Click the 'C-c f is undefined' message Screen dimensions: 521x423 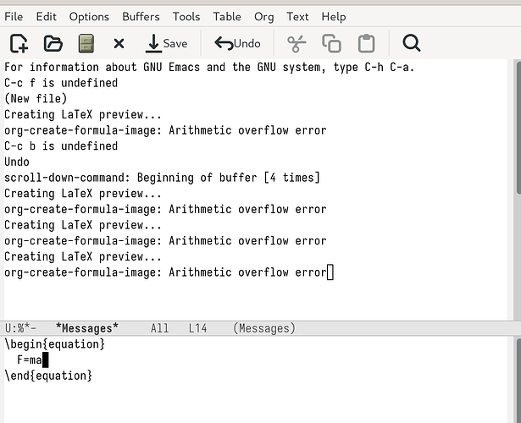point(61,83)
